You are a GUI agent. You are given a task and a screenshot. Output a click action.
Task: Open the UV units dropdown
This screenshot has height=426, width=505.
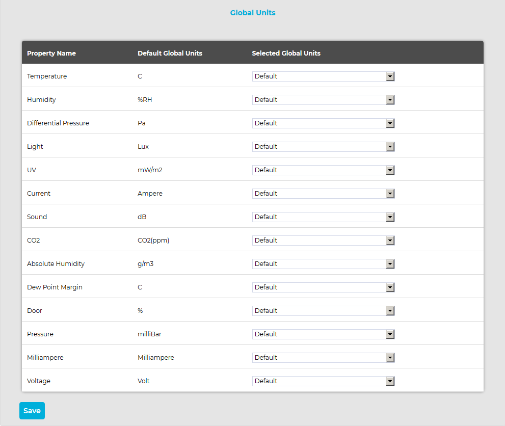(323, 170)
